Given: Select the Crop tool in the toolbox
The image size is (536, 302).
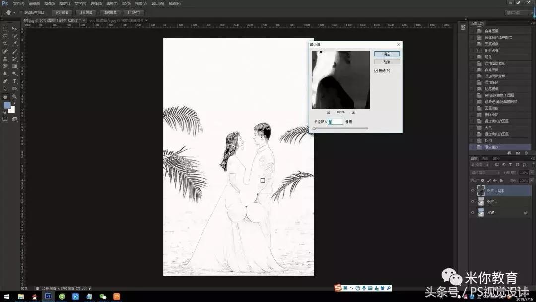Looking at the screenshot, I should tap(5, 43).
